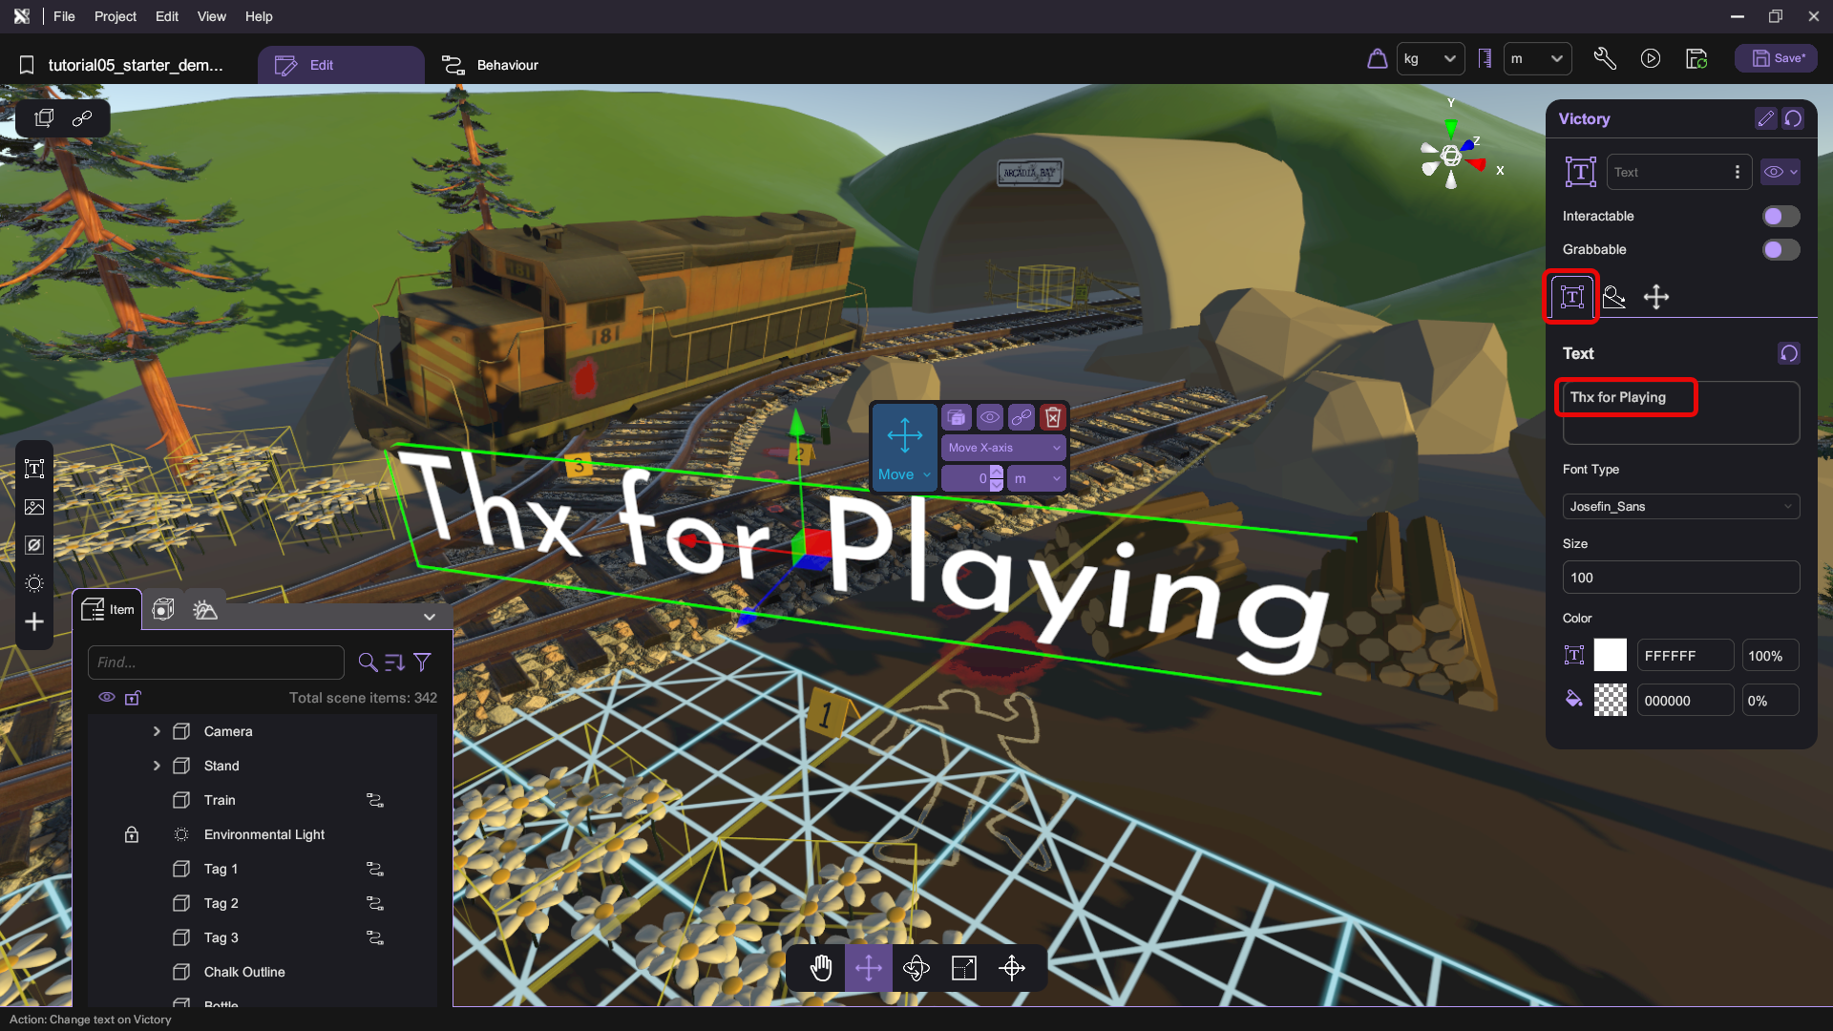Click the FFFFFF hex color field

point(1685,656)
